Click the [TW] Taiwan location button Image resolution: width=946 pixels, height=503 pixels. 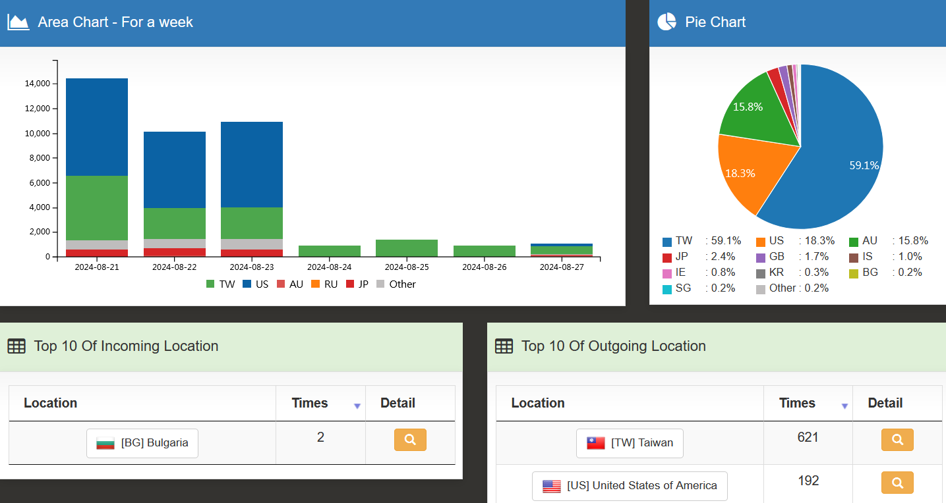pyautogui.click(x=630, y=443)
